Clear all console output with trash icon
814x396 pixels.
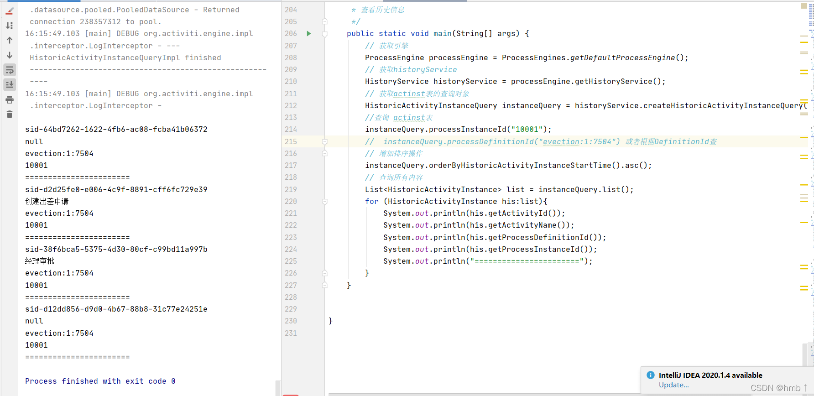(10, 114)
